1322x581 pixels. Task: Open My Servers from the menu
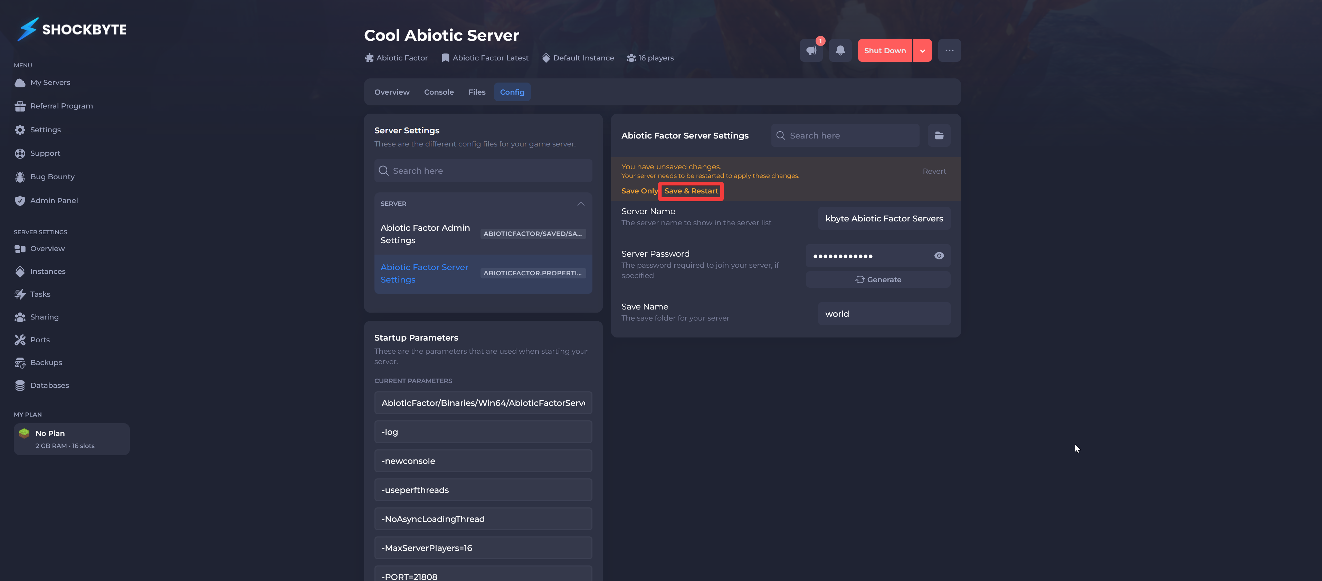point(50,82)
